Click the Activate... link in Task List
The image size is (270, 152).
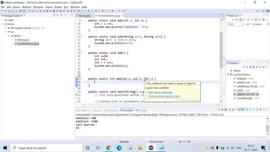click(258, 24)
